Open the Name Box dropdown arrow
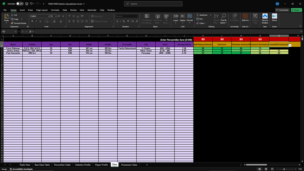 coord(15,31)
